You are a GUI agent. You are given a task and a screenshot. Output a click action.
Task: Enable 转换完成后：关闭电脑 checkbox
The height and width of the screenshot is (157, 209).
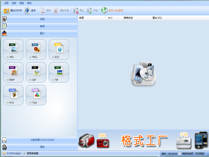click(180, 154)
